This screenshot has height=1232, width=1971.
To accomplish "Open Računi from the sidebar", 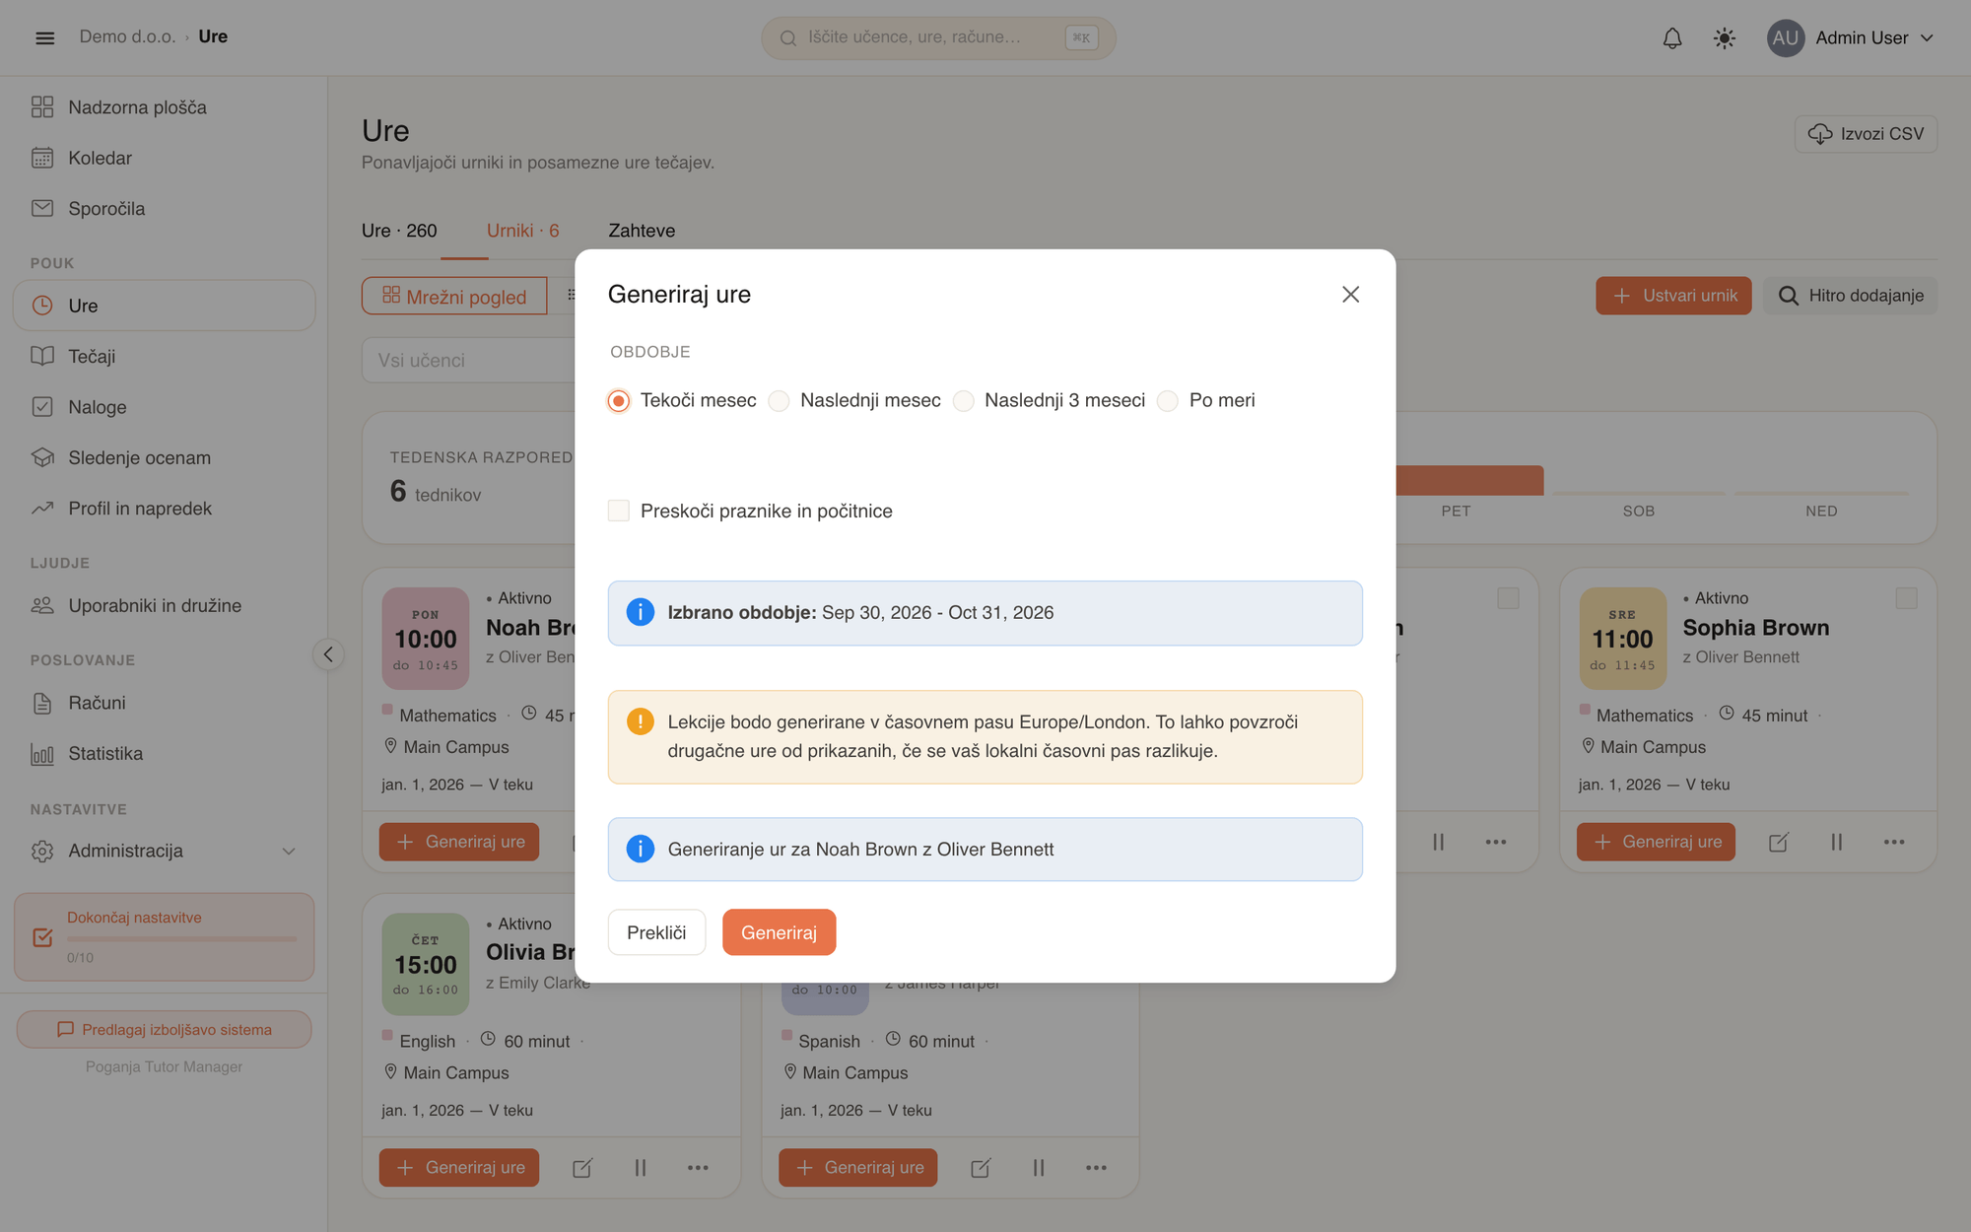I will 164,703.
